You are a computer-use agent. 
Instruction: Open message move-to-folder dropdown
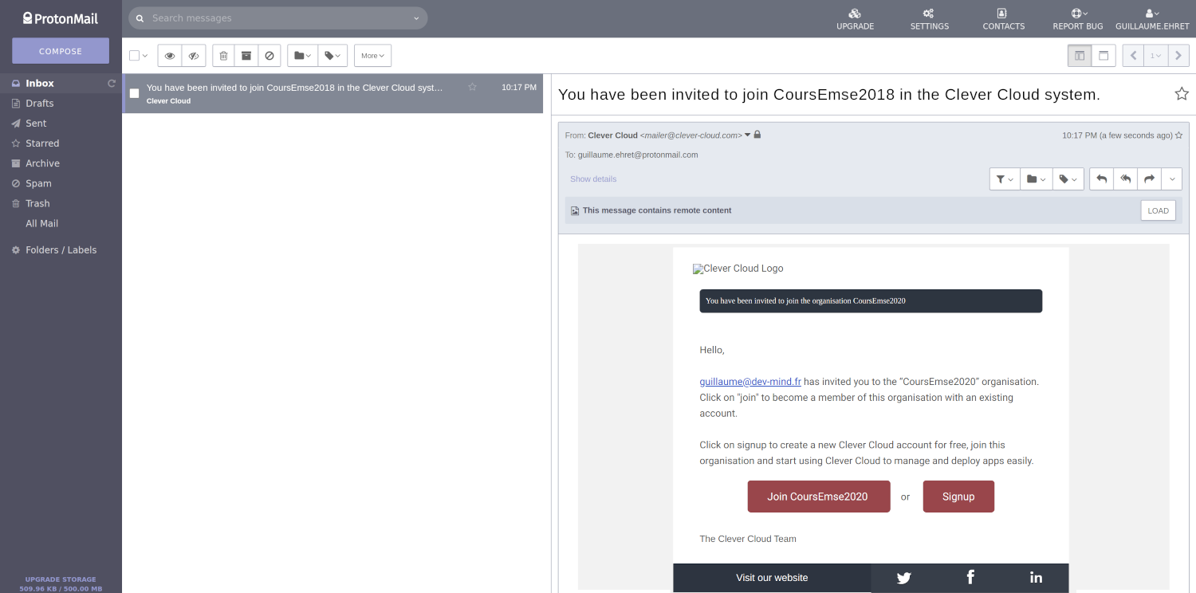1037,179
